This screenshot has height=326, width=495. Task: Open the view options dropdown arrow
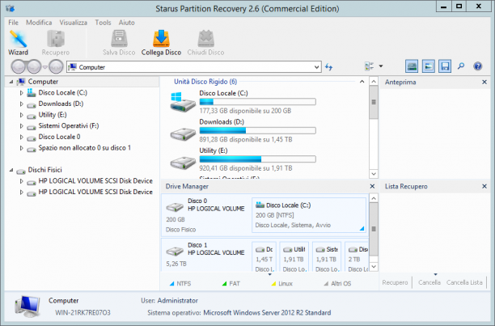(381, 66)
